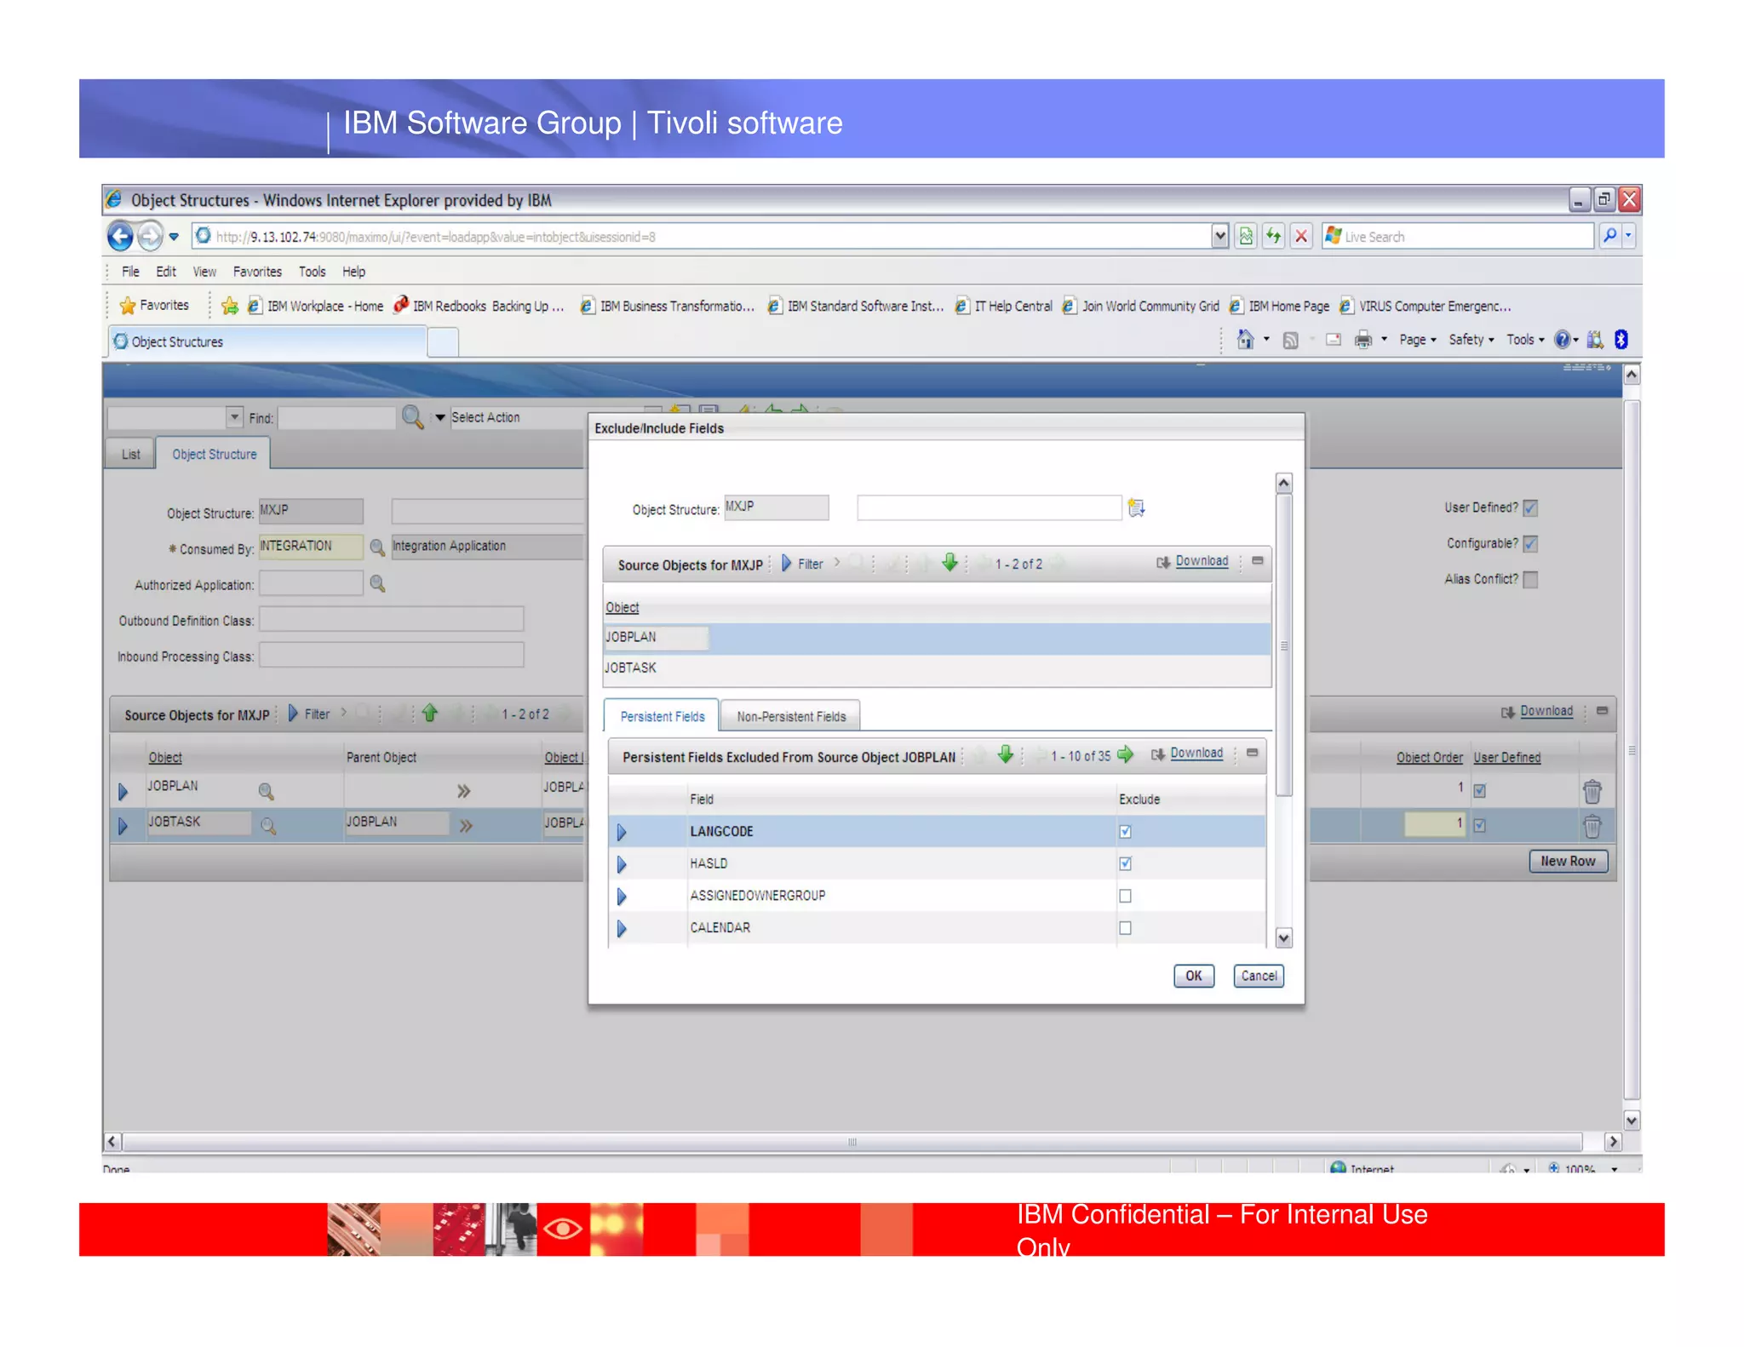Click the Help question mark icon
This screenshot has height=1347, width=1744.
pyautogui.click(x=1562, y=340)
